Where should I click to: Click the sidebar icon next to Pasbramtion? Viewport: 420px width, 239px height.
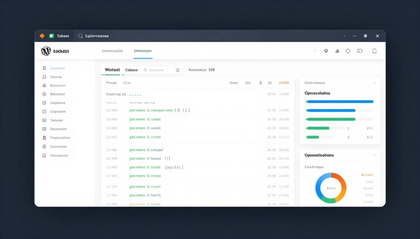click(x=44, y=138)
